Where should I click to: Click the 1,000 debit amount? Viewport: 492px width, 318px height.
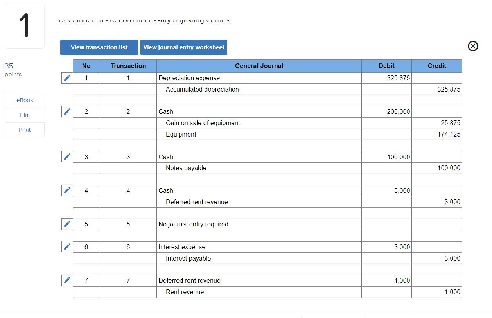(402, 280)
